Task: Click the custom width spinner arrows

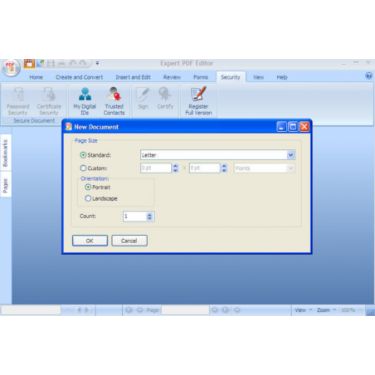Action: tap(175, 168)
